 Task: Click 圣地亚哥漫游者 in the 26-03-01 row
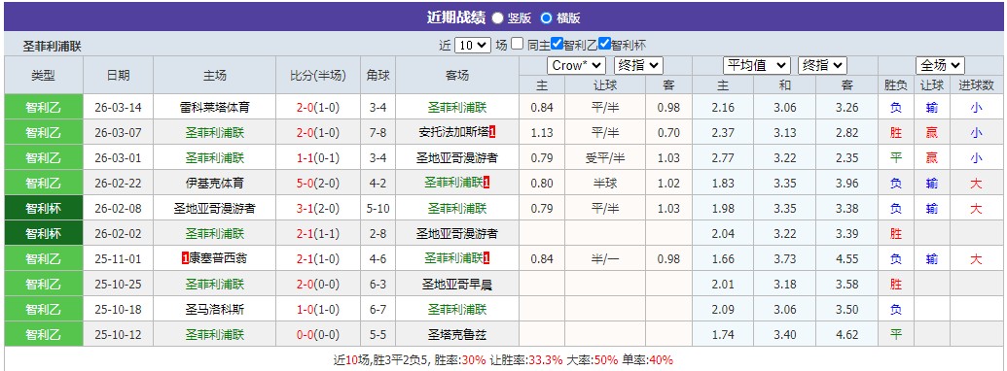[457, 158]
